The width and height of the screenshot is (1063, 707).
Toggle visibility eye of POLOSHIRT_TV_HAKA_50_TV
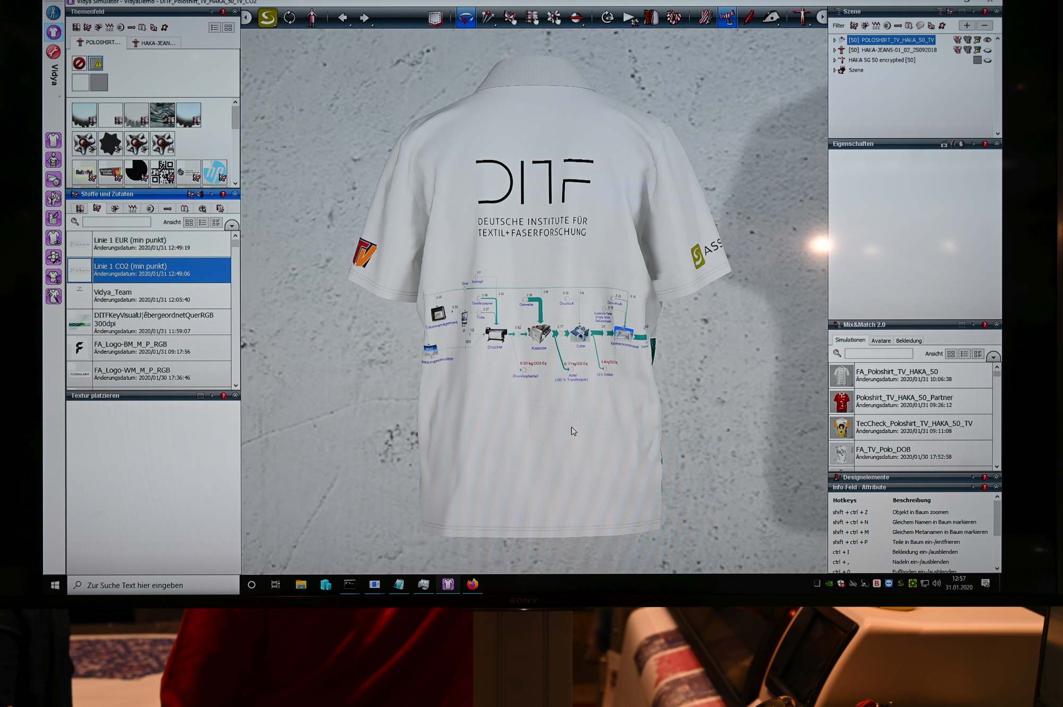click(x=988, y=40)
